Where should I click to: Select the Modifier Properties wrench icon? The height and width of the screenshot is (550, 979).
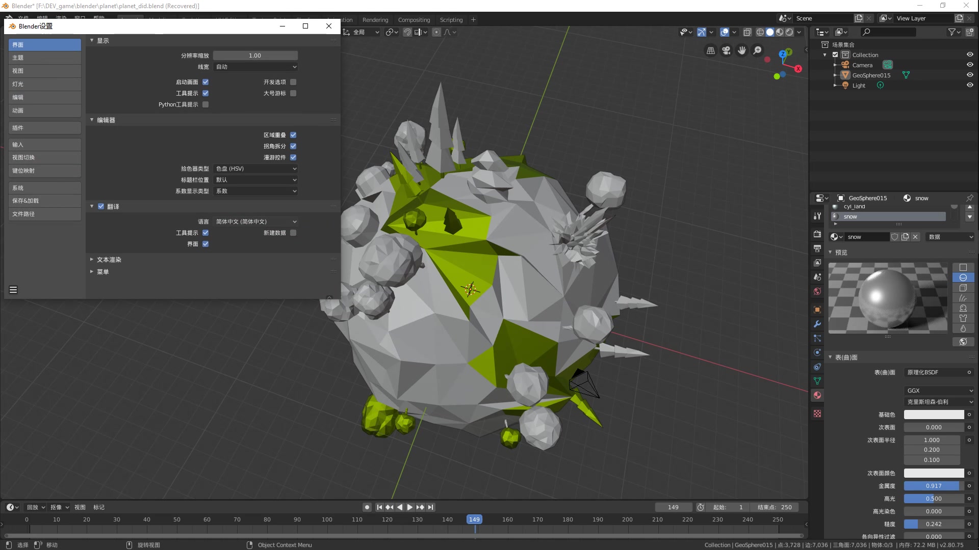tap(817, 324)
